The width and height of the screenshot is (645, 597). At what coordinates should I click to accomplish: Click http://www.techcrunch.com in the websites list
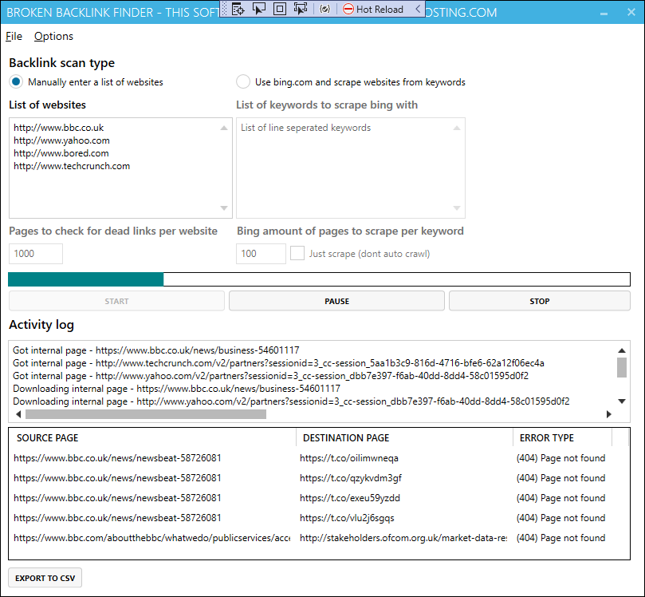pos(72,166)
